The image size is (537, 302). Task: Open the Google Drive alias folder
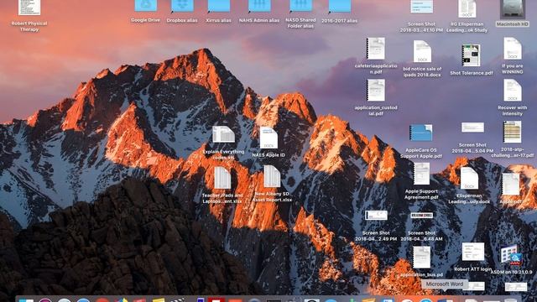pos(145,6)
